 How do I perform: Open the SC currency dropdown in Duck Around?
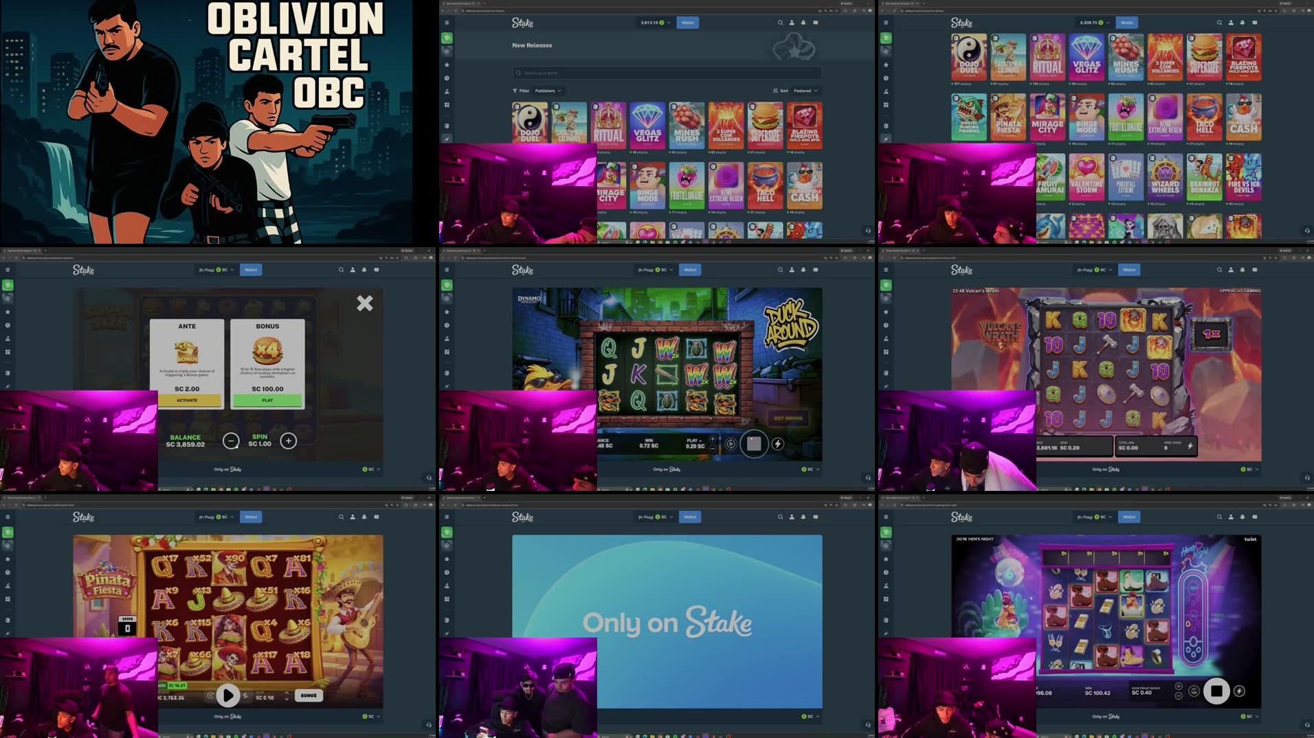(x=811, y=469)
